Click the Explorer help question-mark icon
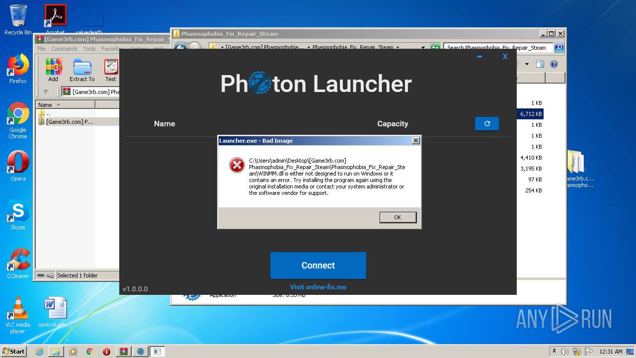The width and height of the screenshot is (636, 358). coord(554,64)
